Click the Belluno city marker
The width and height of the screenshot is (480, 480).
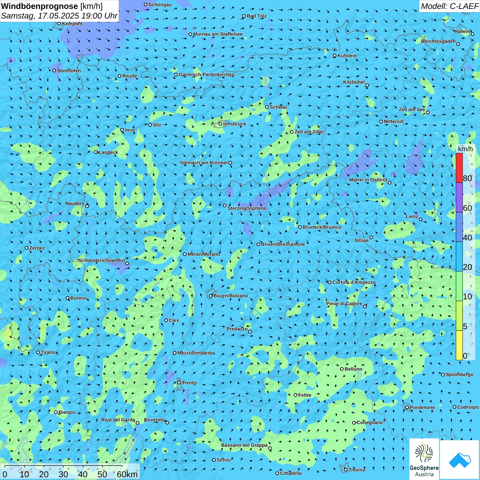tap(342, 369)
